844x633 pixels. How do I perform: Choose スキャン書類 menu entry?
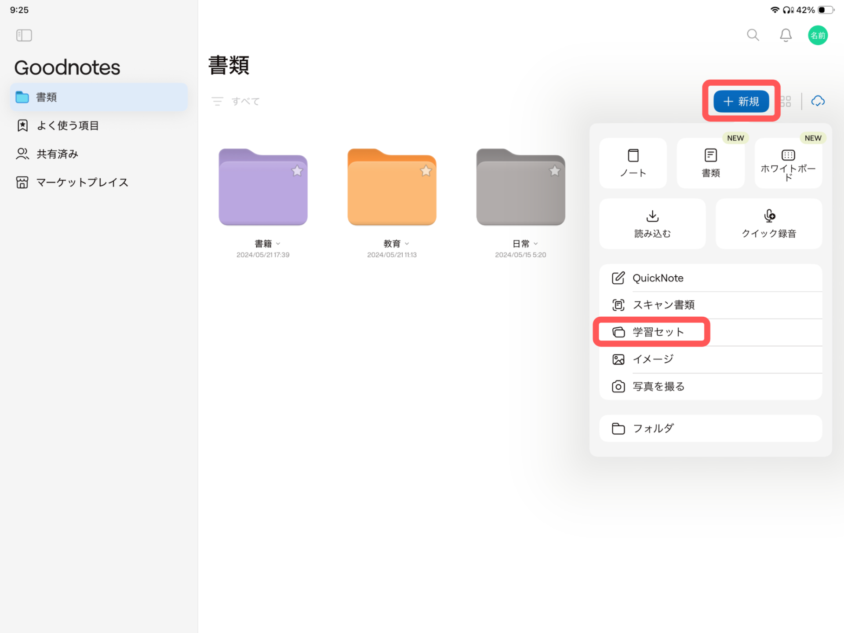click(663, 304)
